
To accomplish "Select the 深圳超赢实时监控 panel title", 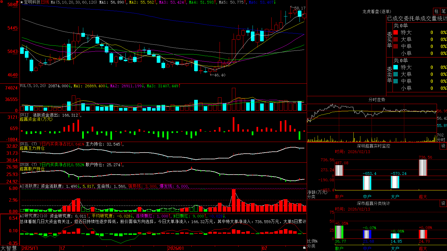I will 373,146.
